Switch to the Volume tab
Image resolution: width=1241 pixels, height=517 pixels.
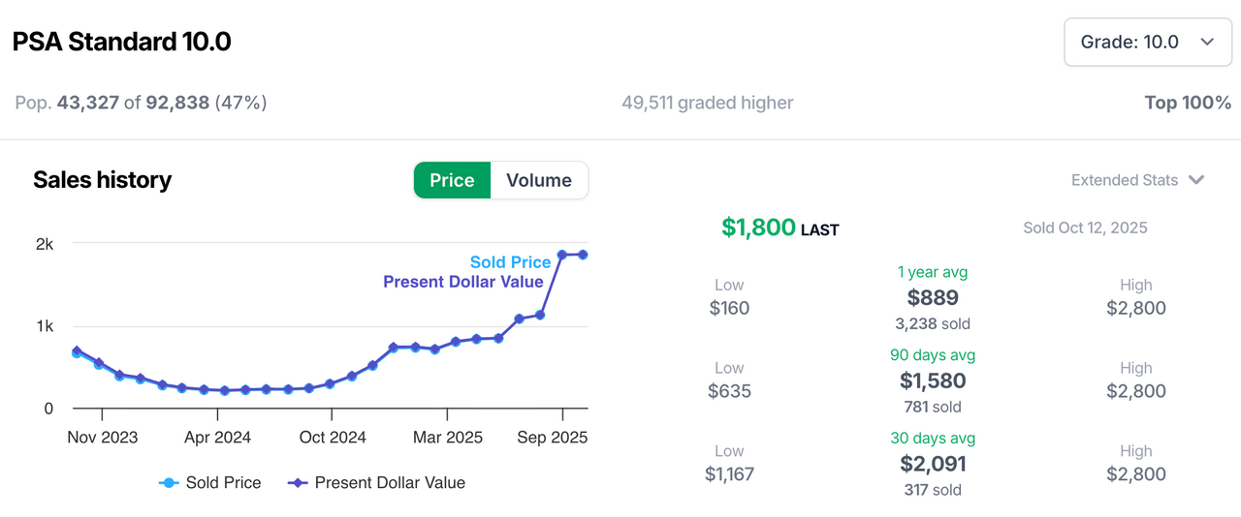[x=539, y=180]
